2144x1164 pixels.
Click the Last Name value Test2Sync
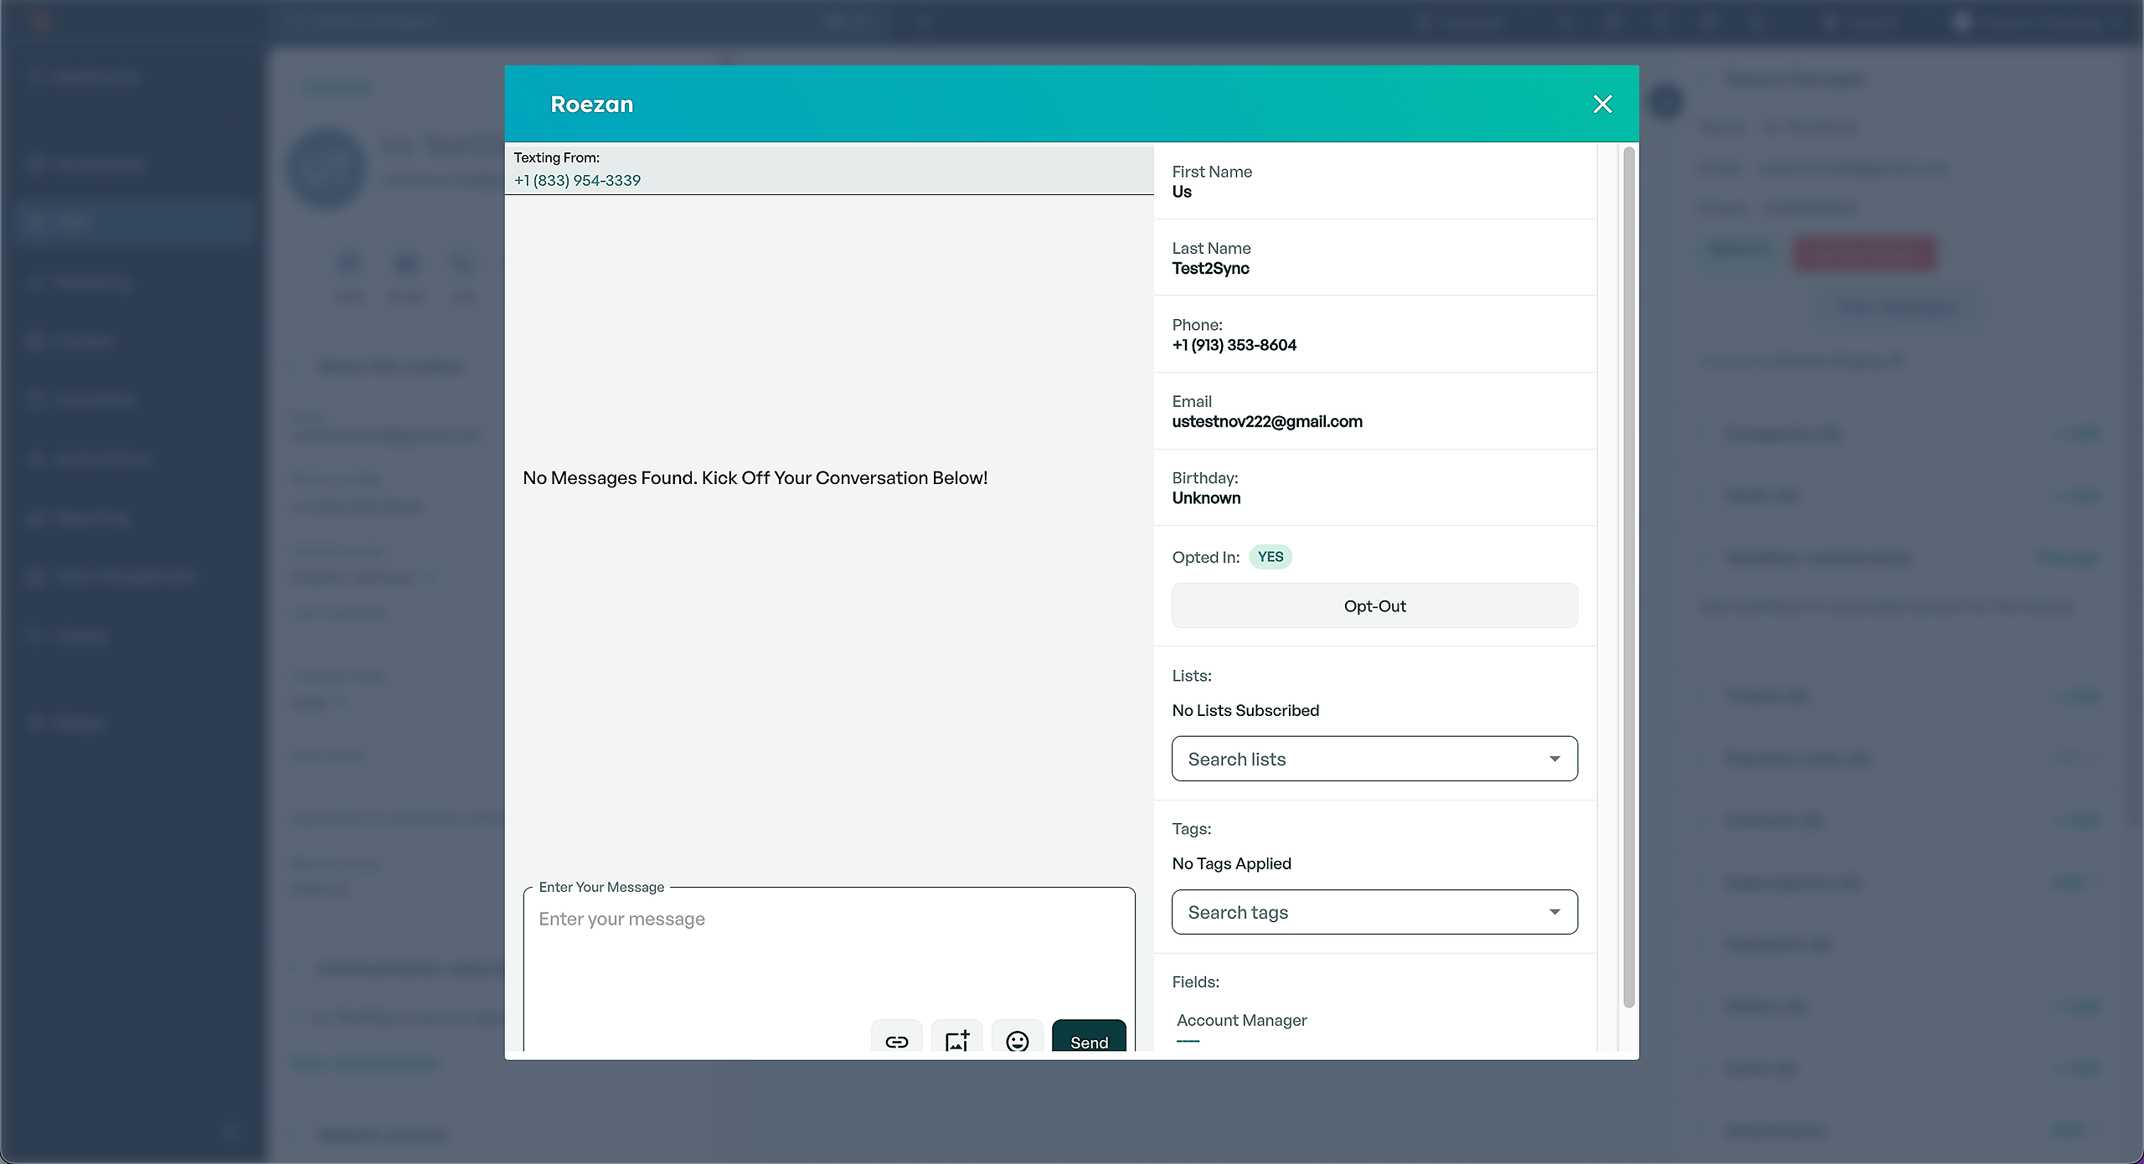click(x=1210, y=268)
